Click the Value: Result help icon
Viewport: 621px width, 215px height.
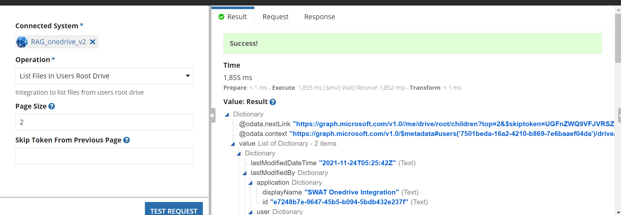point(273,102)
